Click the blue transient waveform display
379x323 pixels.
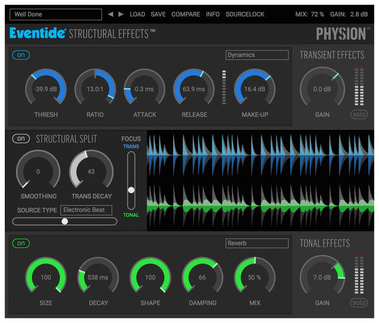tap(260, 156)
